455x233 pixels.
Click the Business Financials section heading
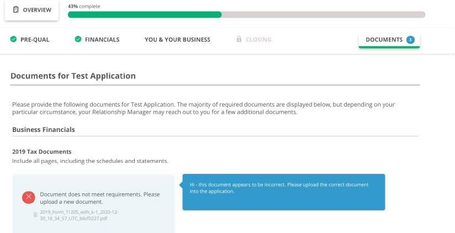[x=44, y=130]
